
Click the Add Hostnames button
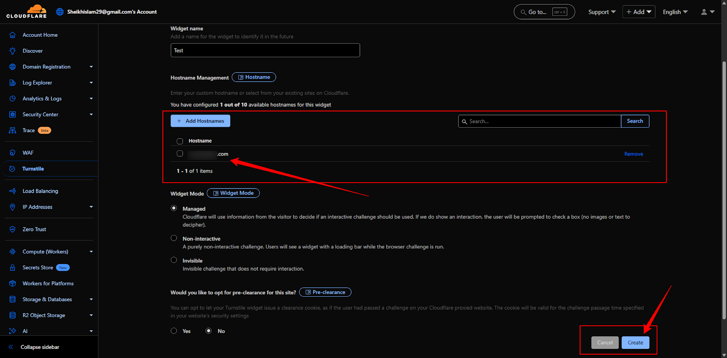click(200, 121)
